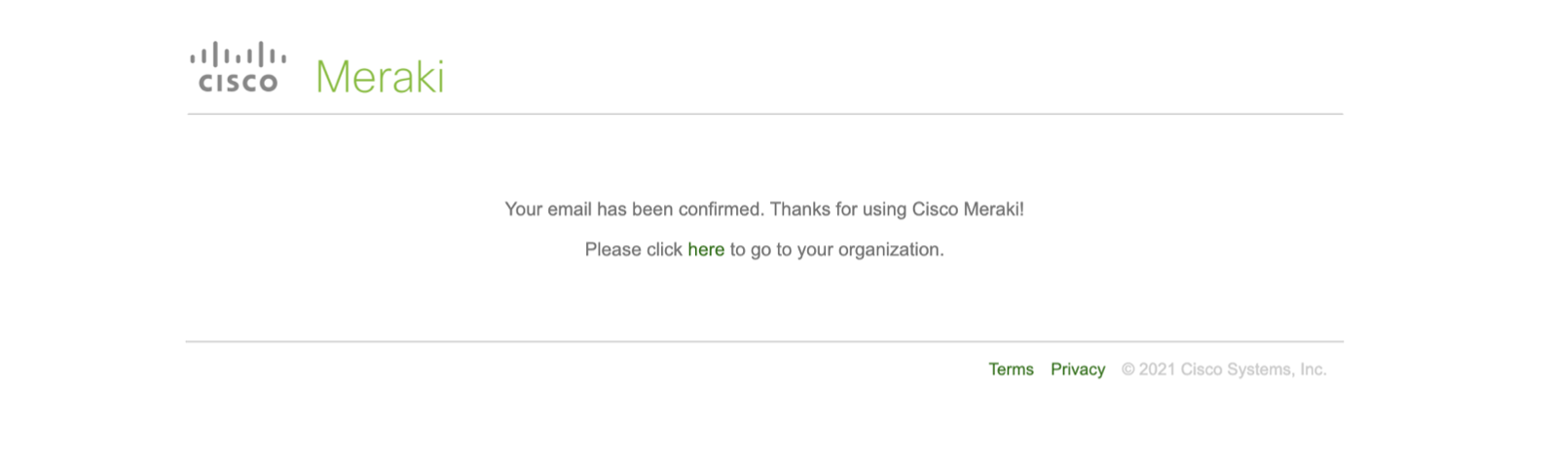
Task: Click the header divider line below the logo
Action: [764, 114]
